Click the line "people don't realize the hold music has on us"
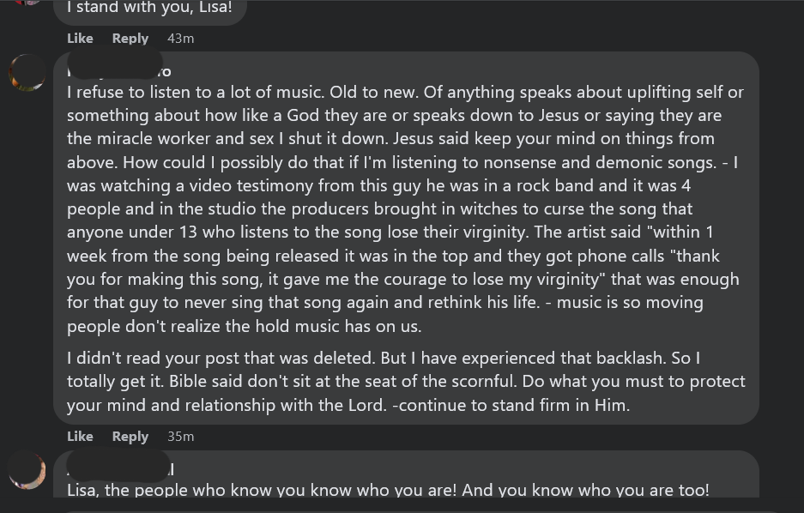This screenshot has height=513, width=804. [244, 327]
